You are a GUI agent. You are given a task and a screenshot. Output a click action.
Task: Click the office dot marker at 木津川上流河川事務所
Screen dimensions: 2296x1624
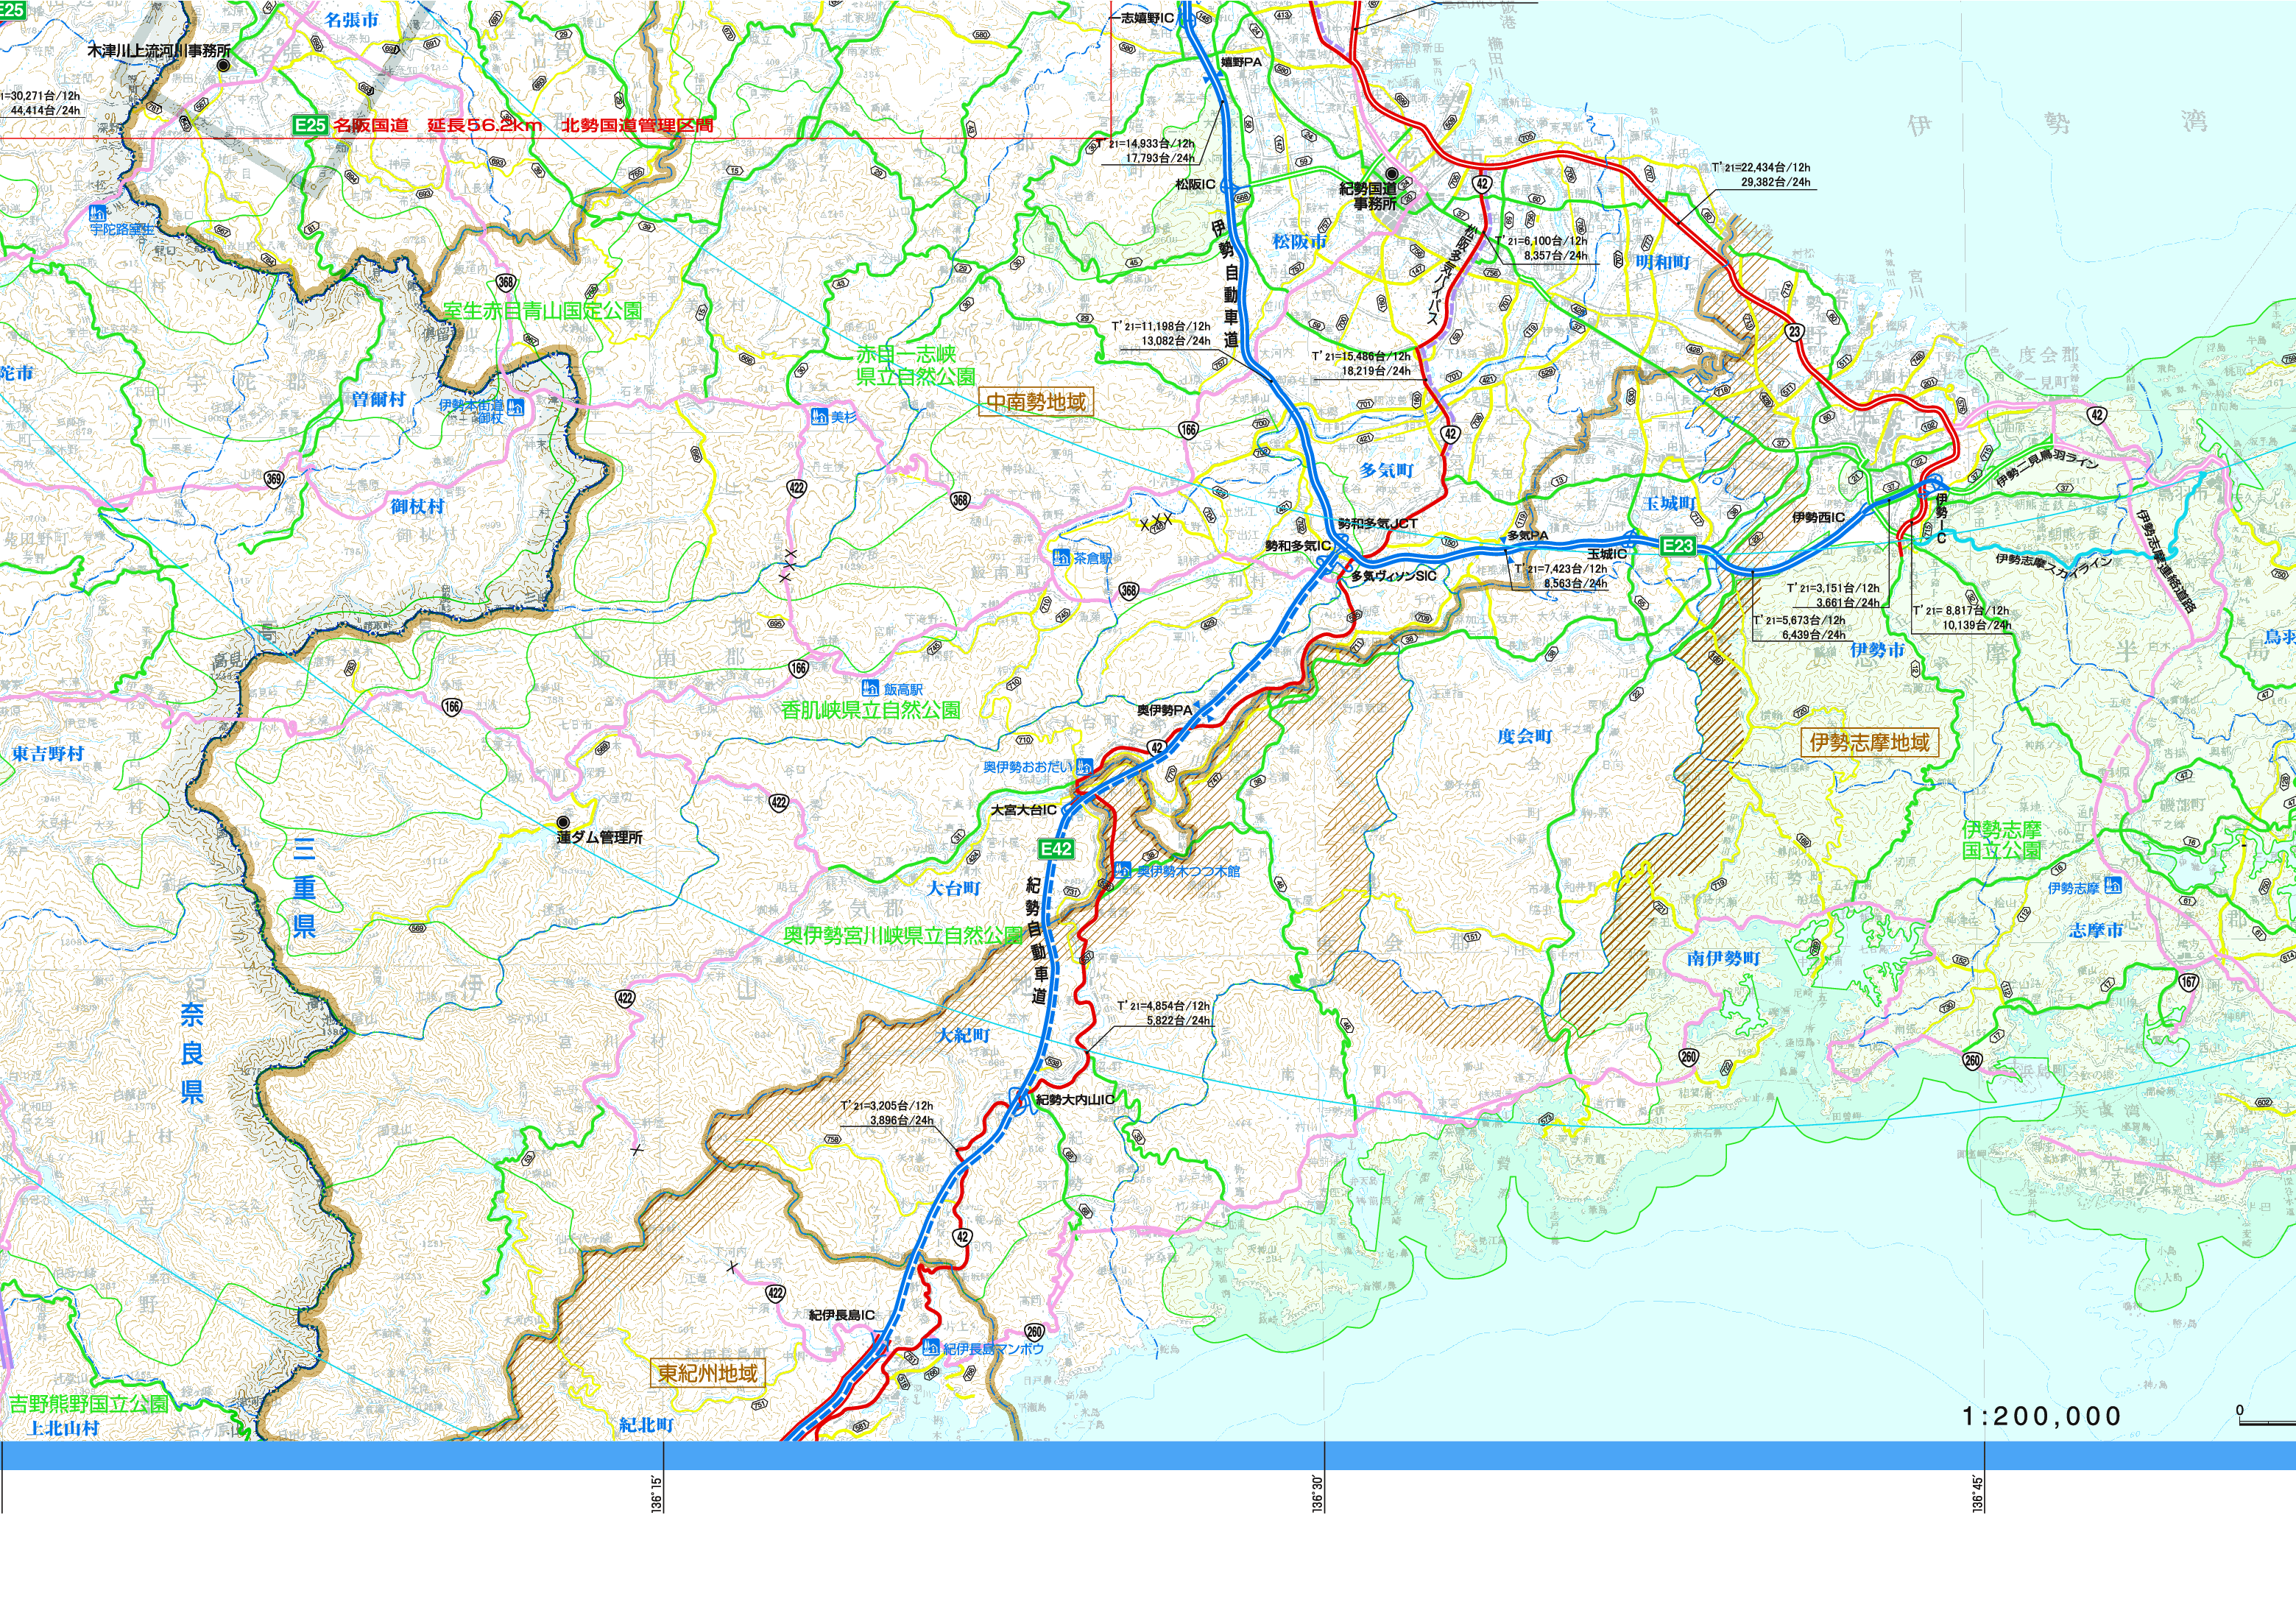(x=224, y=65)
